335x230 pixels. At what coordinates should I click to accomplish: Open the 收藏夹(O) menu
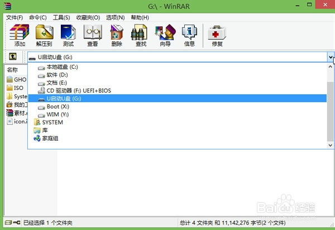(88, 17)
